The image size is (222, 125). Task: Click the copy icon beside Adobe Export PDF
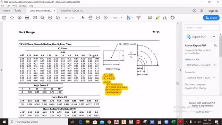(x=215, y=45)
